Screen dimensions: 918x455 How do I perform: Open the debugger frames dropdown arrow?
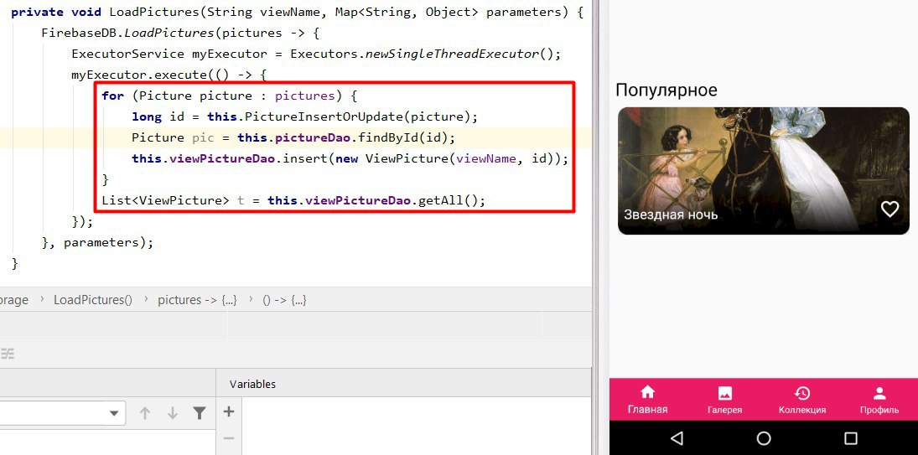tap(114, 413)
